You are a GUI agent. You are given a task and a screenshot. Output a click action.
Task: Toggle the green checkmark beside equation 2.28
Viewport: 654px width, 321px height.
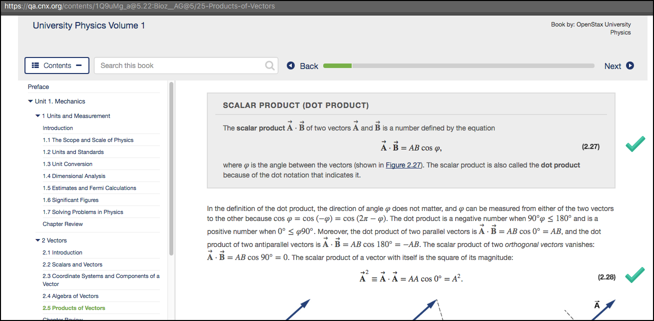(635, 274)
